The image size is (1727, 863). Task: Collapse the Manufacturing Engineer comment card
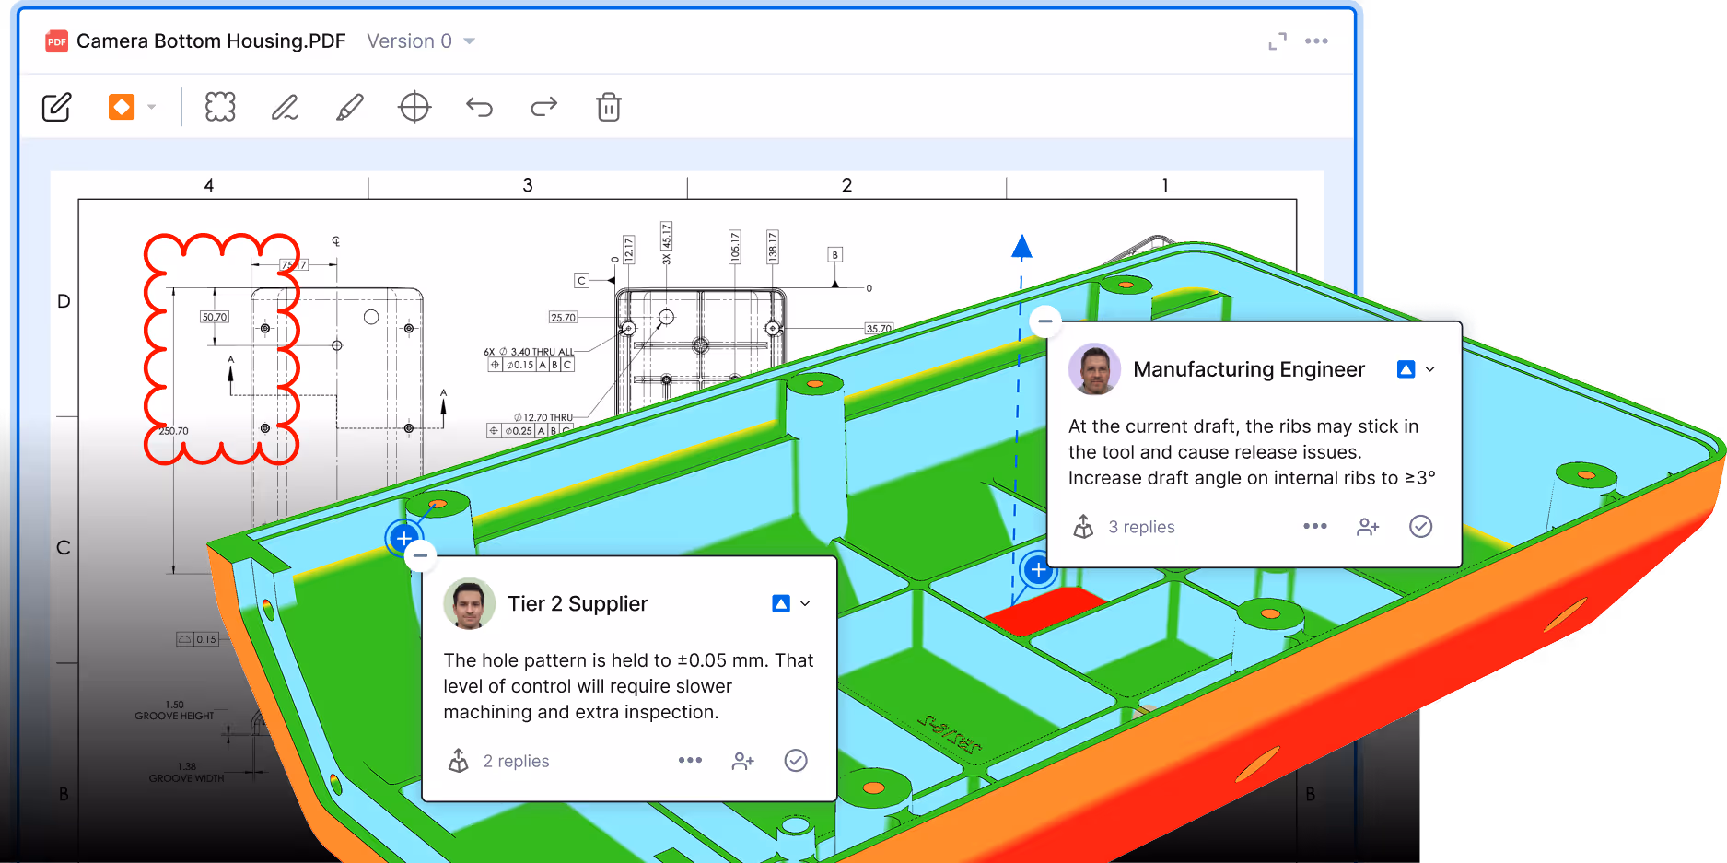pos(1045,321)
